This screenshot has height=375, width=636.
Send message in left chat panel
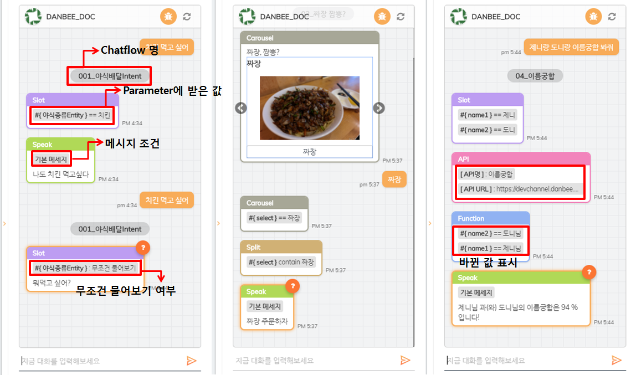coord(192,361)
